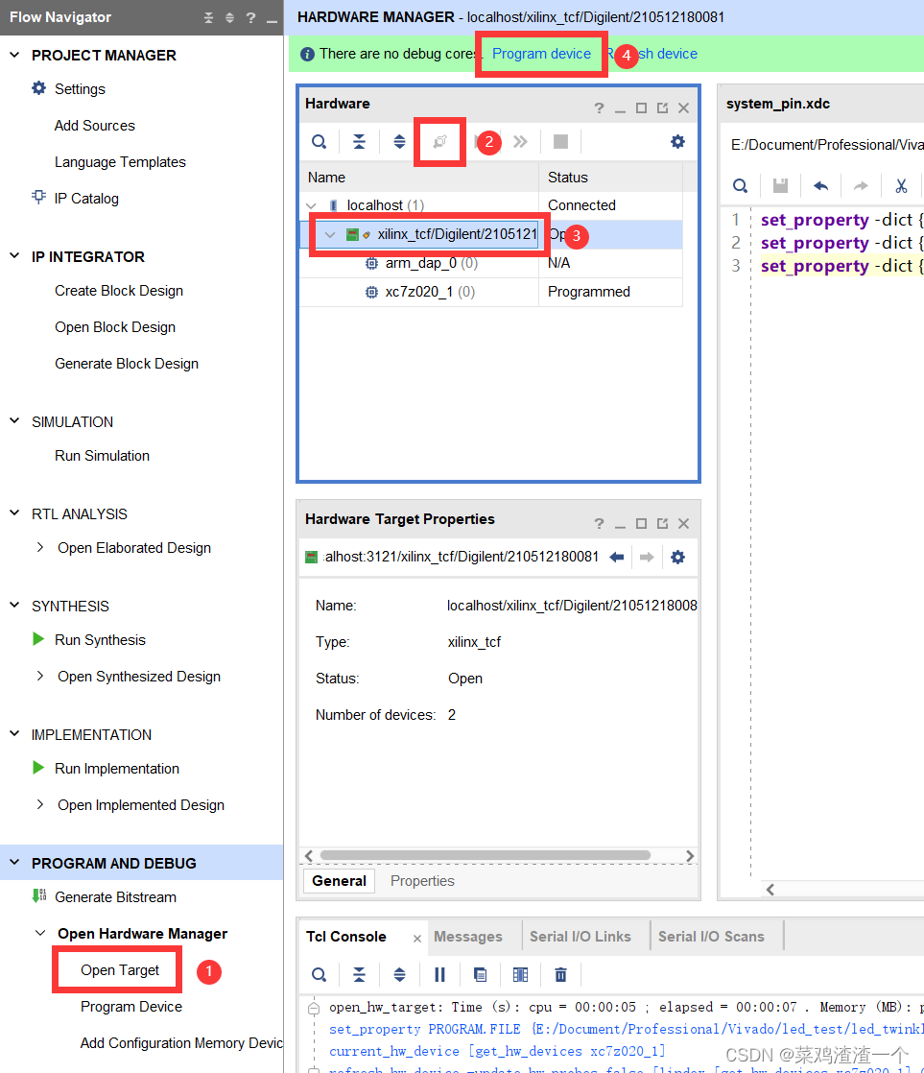The width and height of the screenshot is (924, 1073).
Task: Click Program Device in Flow Navigator
Action: click(x=131, y=1006)
